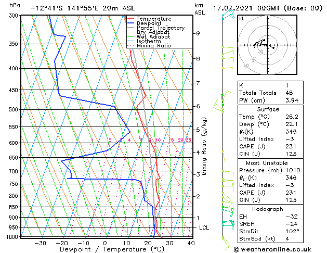Click the 'LCL' marker label
Viewport: 327px width, 253px height.
[204, 227]
